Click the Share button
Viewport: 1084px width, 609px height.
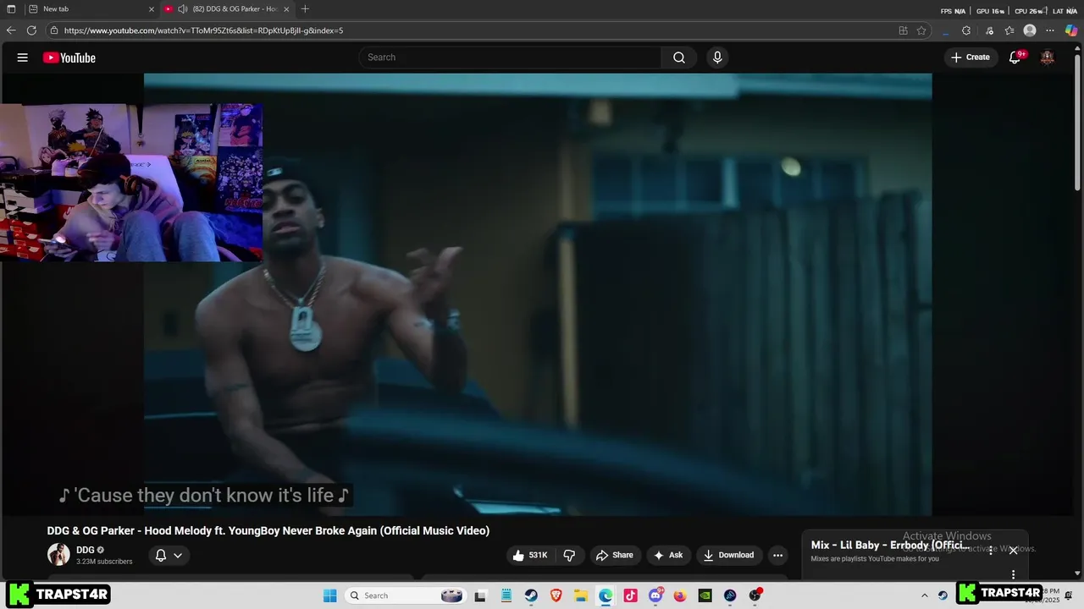point(615,556)
